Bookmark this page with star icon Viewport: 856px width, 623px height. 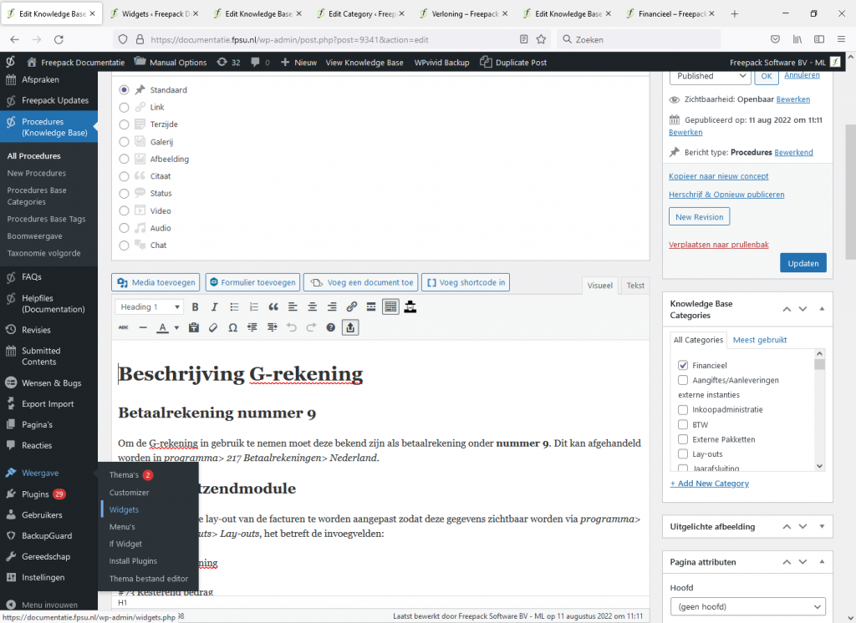pos(541,39)
